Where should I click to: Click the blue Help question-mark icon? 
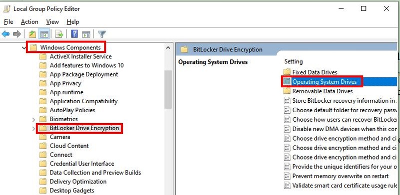point(74,34)
